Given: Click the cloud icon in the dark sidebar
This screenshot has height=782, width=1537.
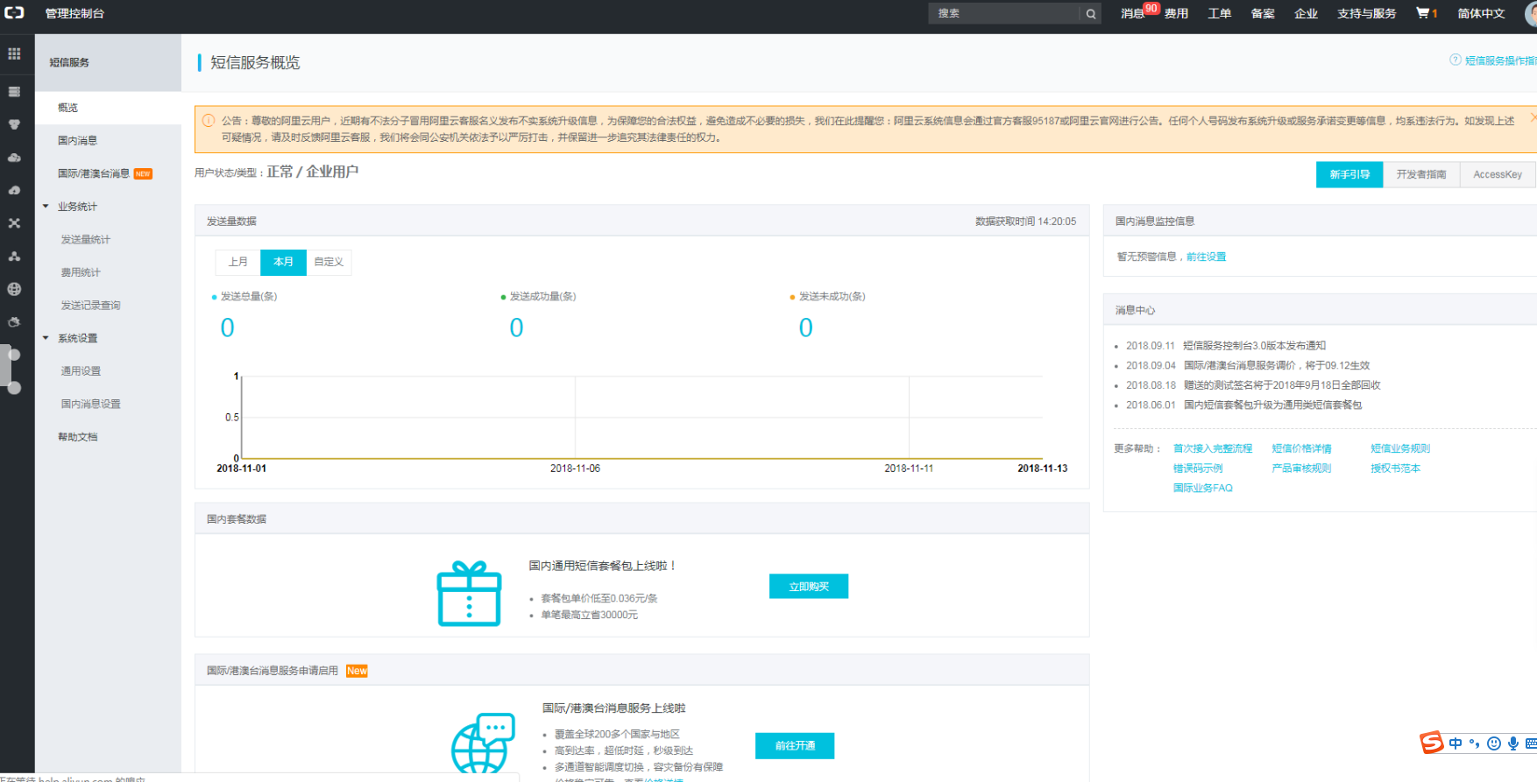Looking at the screenshot, I should 14,158.
